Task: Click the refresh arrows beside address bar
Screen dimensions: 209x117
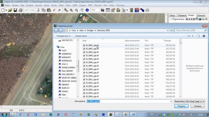Action: [x=171, y=30]
